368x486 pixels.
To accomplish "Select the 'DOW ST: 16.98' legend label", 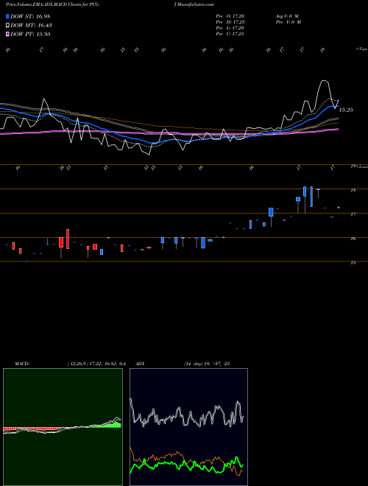I will pyautogui.click(x=30, y=16).
